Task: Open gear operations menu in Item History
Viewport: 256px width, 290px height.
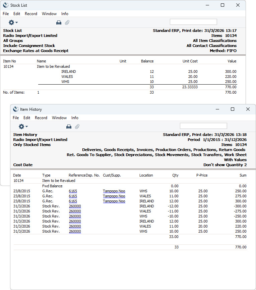Action: click(23, 127)
